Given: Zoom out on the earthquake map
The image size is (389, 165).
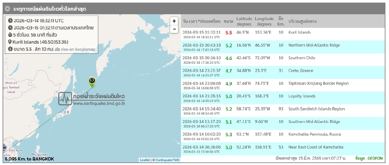Looking at the screenshot, I should click(174, 29).
